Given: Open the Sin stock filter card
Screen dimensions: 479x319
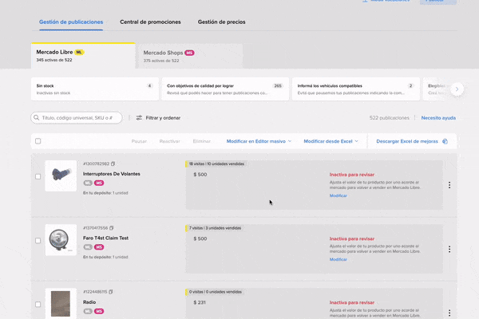Looking at the screenshot, I should [x=95, y=89].
